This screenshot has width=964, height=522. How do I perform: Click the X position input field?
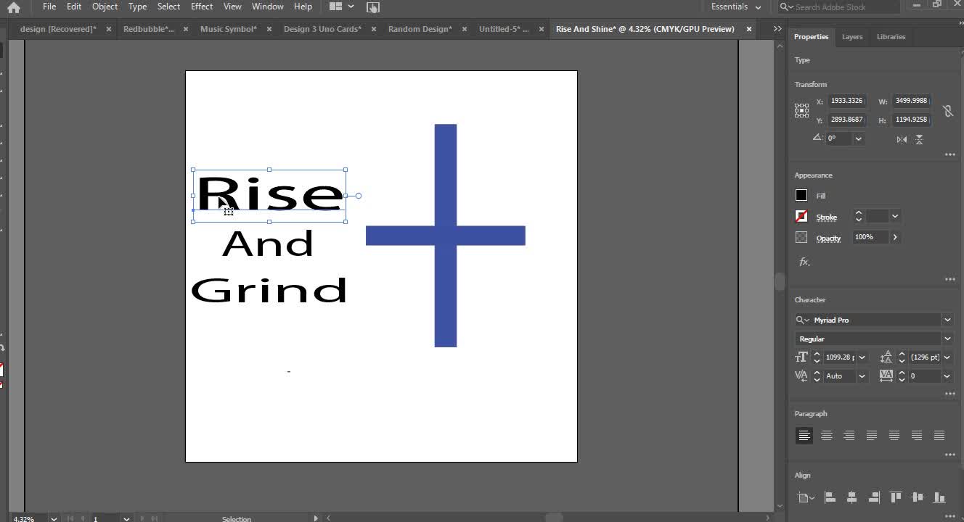point(846,101)
